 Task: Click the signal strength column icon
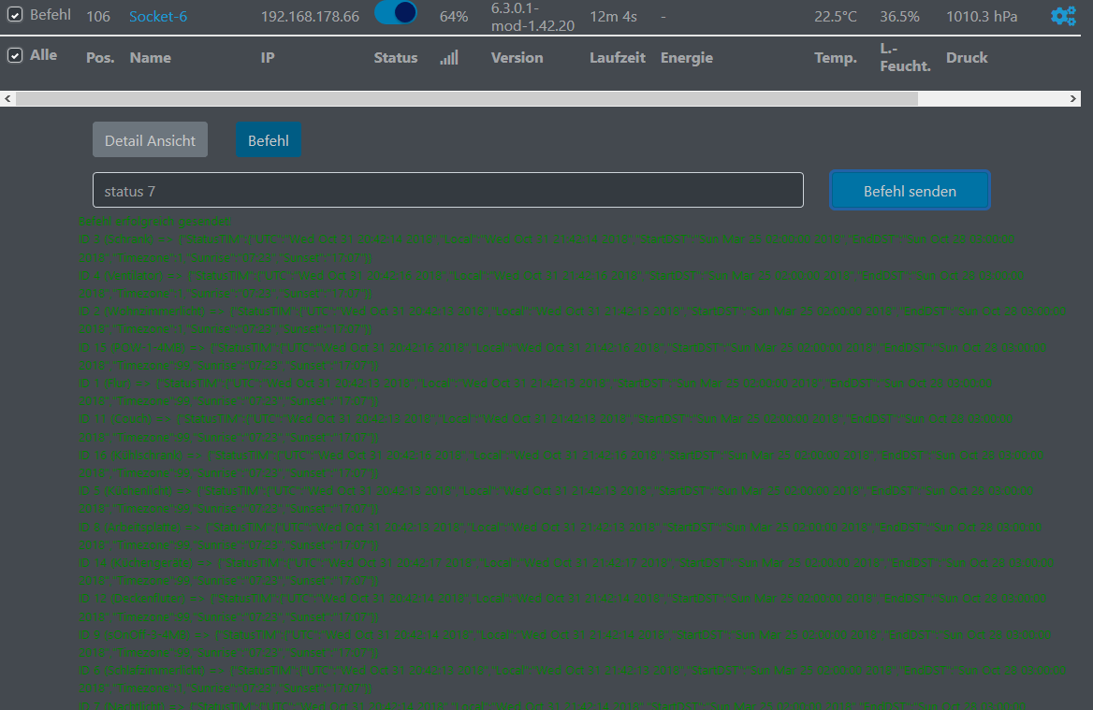449,57
